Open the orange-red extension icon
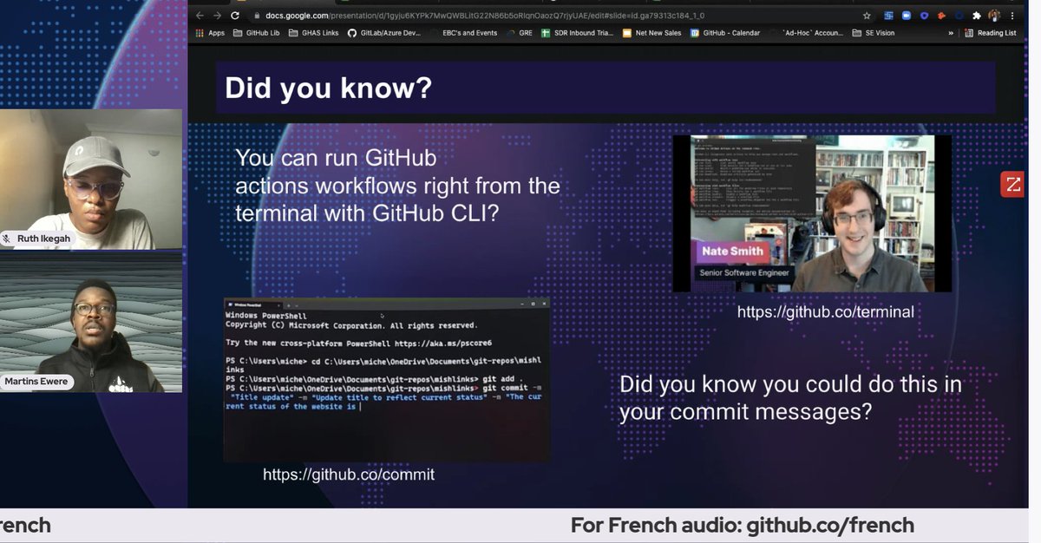The height and width of the screenshot is (543, 1041). [942, 16]
